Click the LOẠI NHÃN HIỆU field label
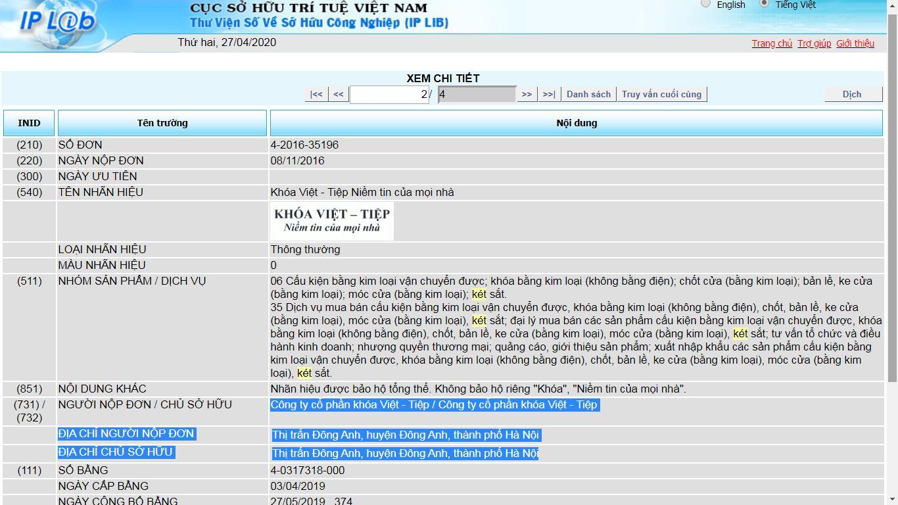 [x=102, y=249]
